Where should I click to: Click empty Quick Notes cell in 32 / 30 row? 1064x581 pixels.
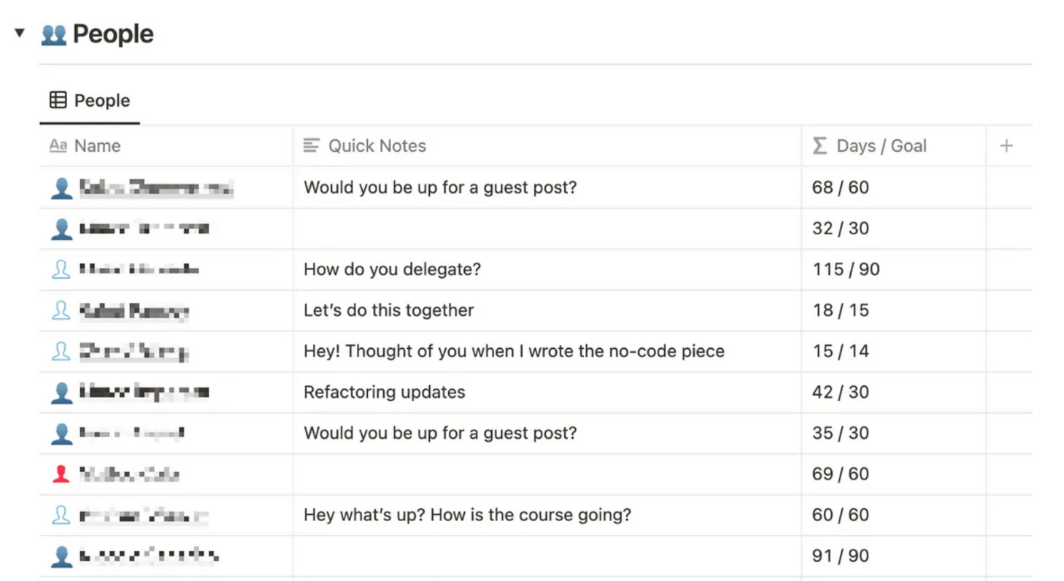547,229
